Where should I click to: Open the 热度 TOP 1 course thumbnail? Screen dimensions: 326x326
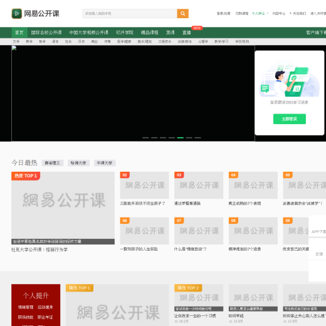pos(63,208)
